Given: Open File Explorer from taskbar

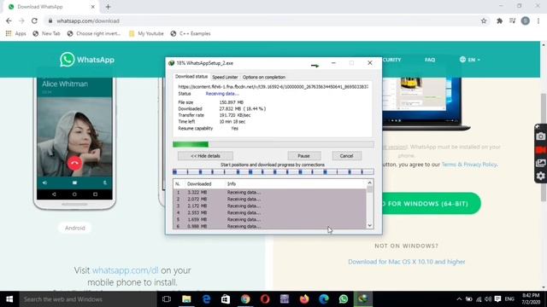Looking at the screenshot, I should click(x=186, y=299).
